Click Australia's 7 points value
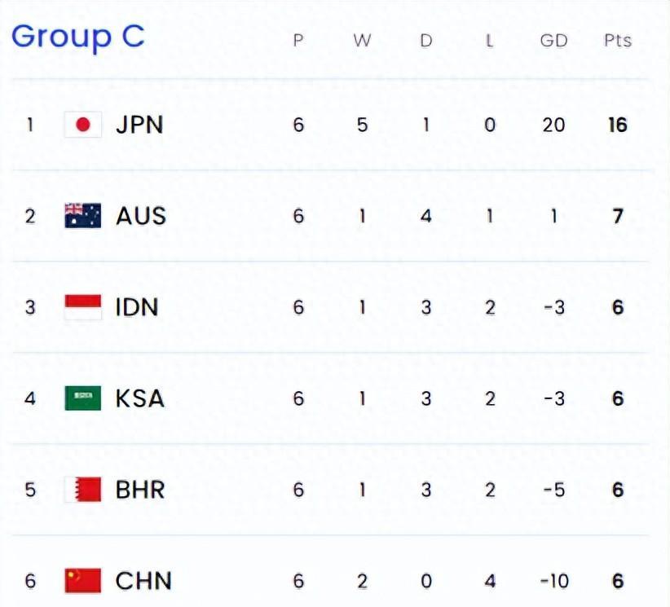 point(618,216)
